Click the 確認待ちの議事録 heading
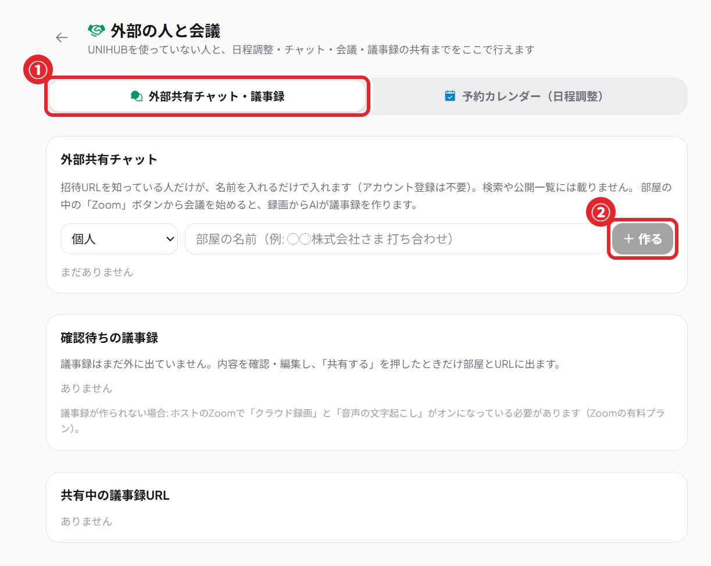The height and width of the screenshot is (566, 711). [x=109, y=338]
